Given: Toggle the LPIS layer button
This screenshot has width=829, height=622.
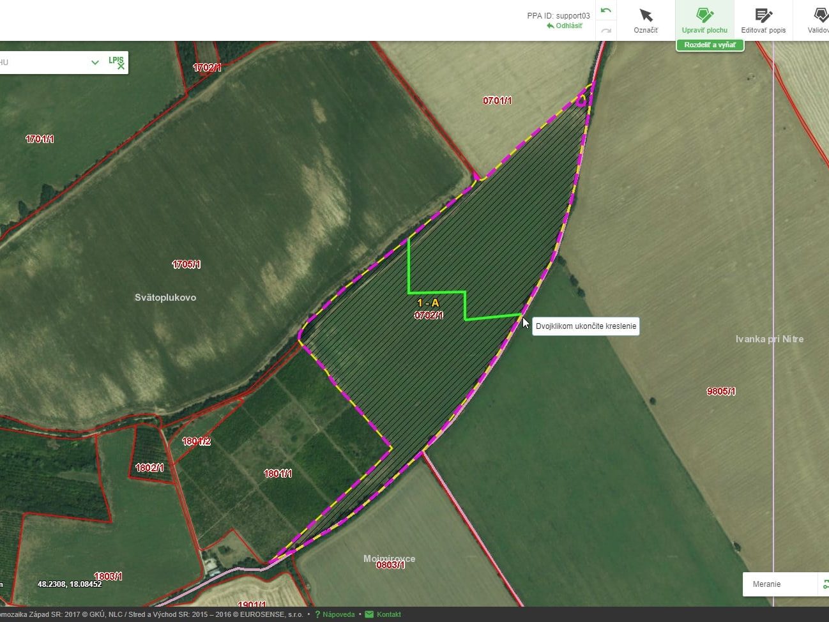Looking at the screenshot, I should 116,61.
